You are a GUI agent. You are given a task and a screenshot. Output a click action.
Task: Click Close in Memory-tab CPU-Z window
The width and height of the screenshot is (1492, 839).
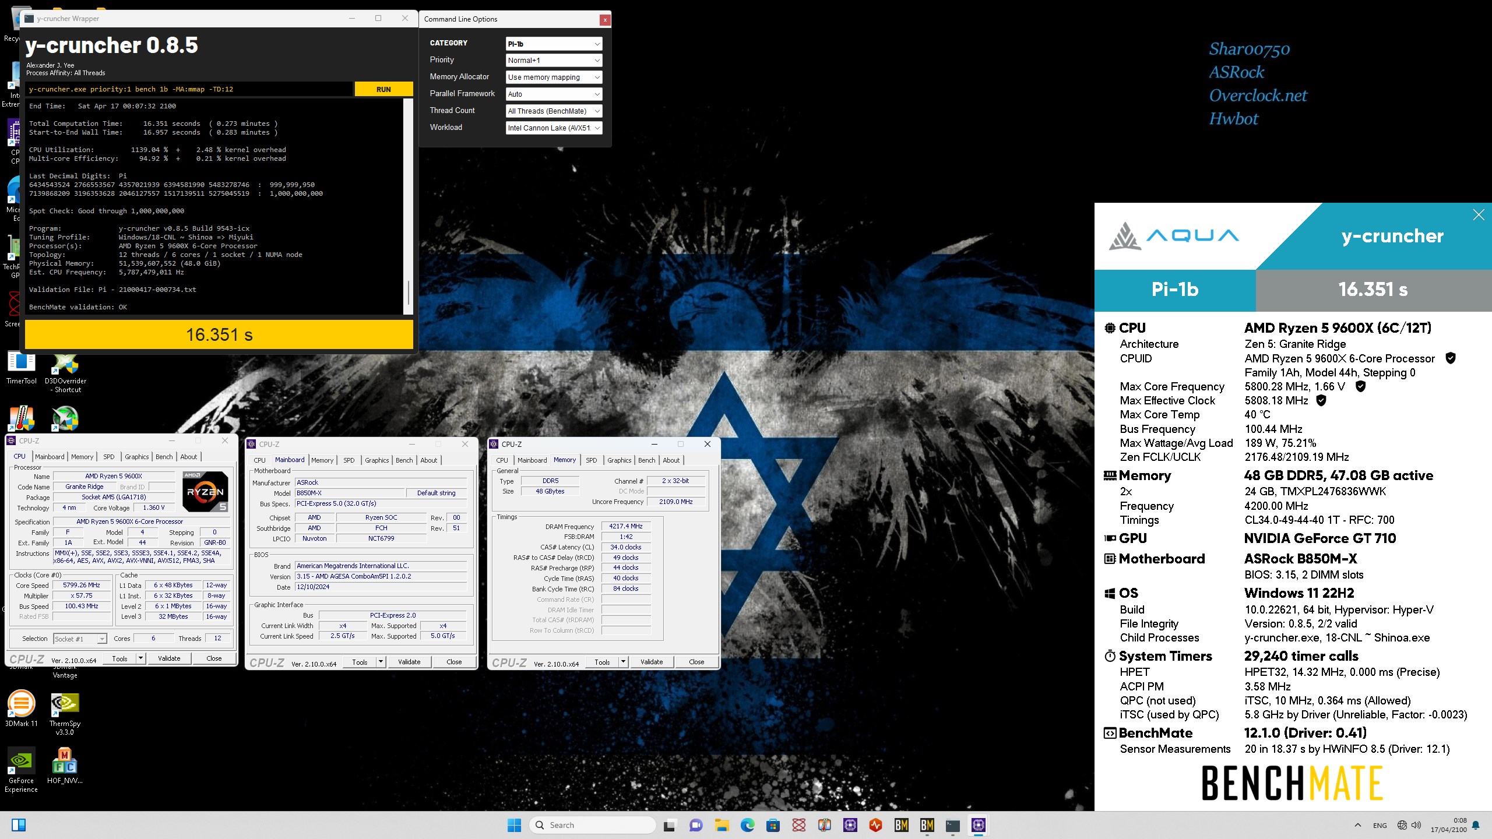coord(696,662)
